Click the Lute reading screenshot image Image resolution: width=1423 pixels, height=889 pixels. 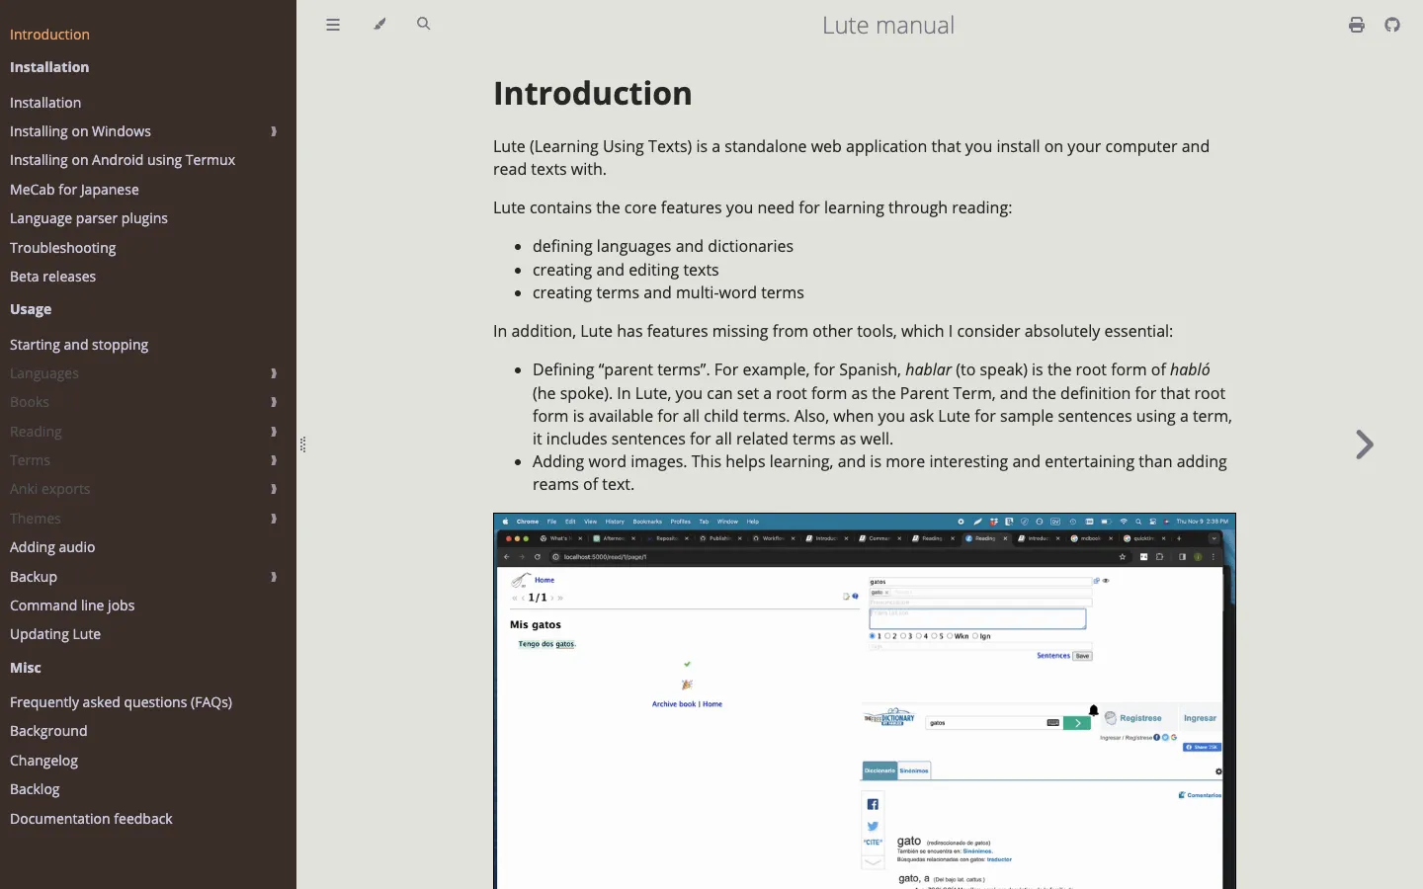click(x=865, y=701)
